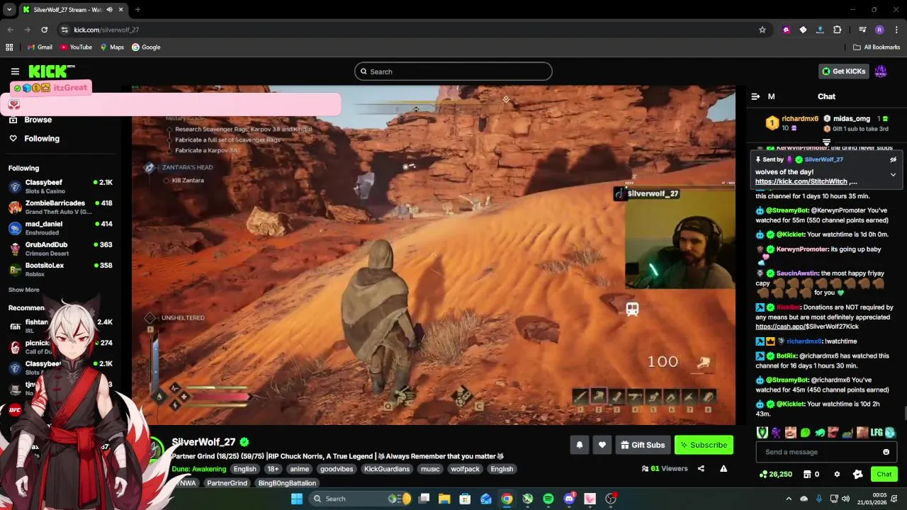Image resolution: width=907 pixels, height=510 pixels.
Task: Open the Kick hamburger sidebar menu
Action: 15,72
